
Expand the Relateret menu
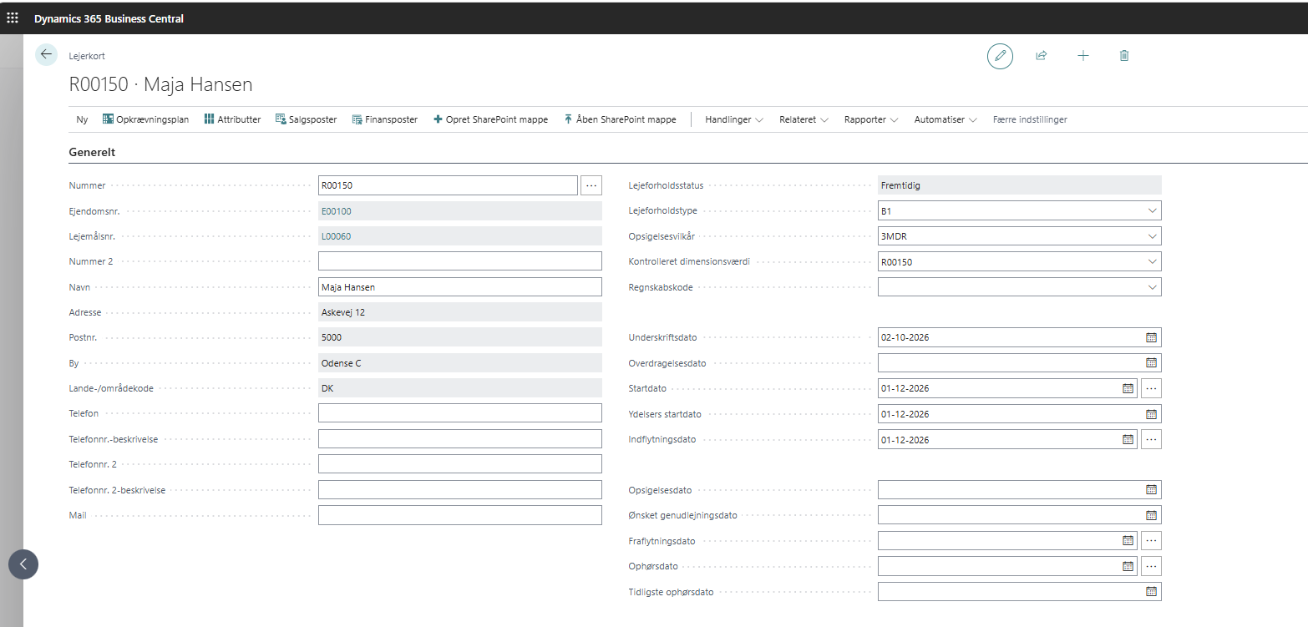pyautogui.click(x=804, y=119)
